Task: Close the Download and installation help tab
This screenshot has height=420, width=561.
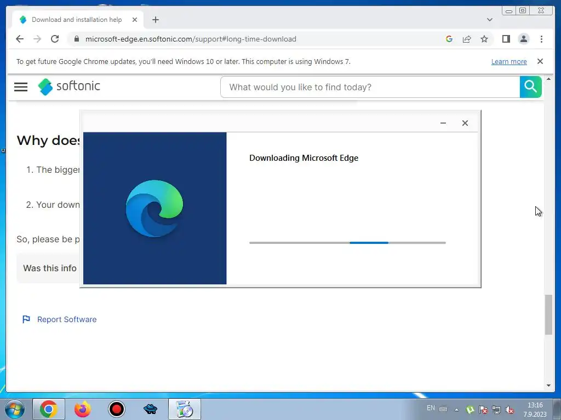Action: pyautogui.click(x=135, y=20)
